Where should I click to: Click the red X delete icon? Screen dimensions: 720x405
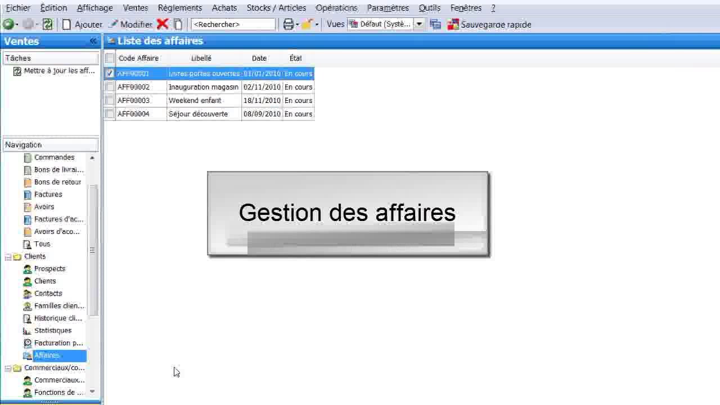[163, 24]
